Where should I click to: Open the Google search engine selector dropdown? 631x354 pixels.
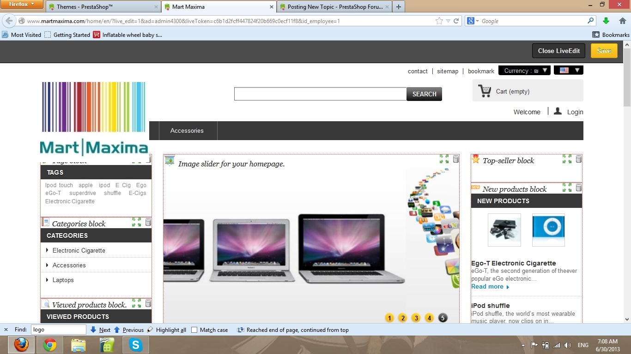473,21
